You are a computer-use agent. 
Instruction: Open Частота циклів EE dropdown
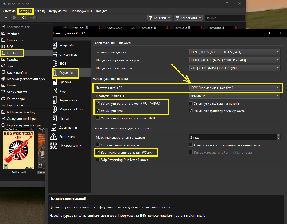click(234, 88)
